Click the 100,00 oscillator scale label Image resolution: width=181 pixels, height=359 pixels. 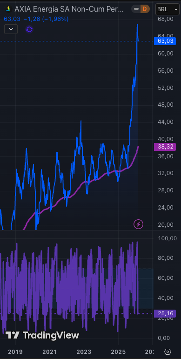point(167,238)
